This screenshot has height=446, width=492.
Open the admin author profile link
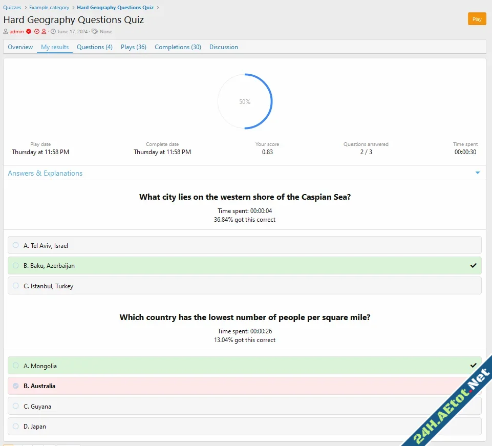(16, 32)
